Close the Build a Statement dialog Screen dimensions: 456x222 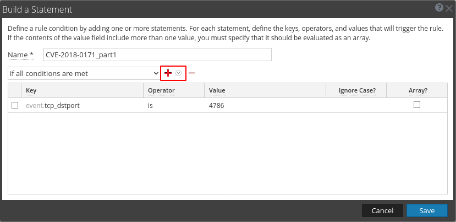(448, 8)
